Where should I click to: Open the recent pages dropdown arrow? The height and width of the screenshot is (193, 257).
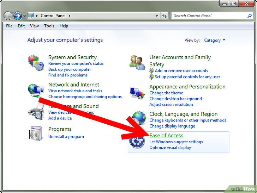24,16
